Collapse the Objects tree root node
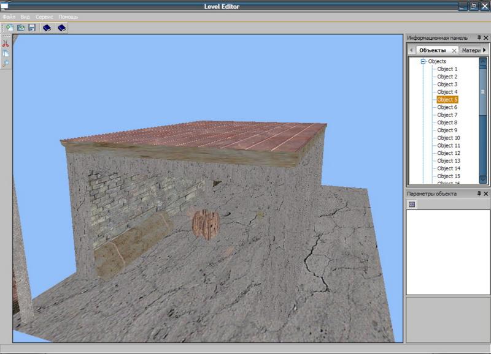491x354 pixels. (423, 61)
